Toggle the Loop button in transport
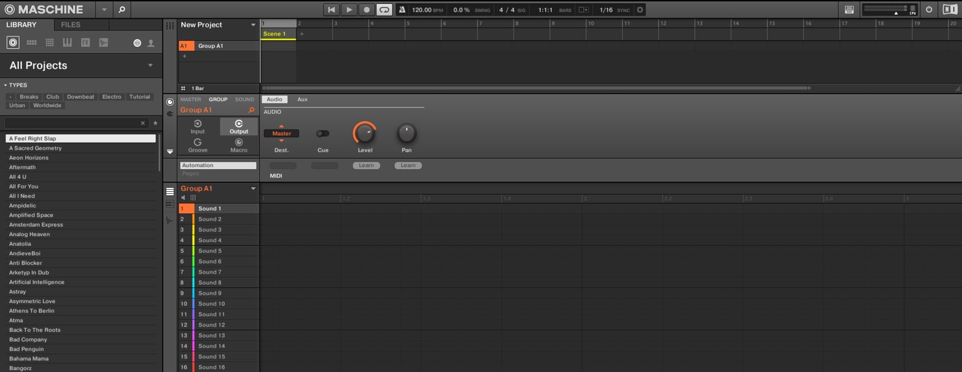Image resolution: width=962 pixels, height=372 pixels. [384, 10]
